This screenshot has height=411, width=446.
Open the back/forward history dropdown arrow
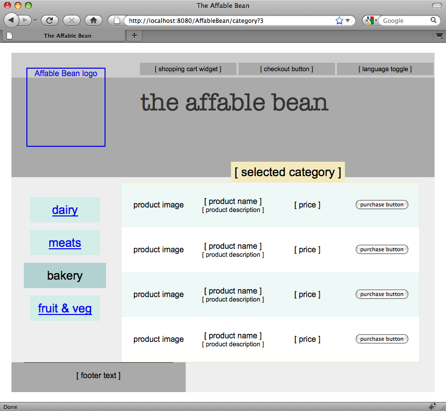pos(35,21)
